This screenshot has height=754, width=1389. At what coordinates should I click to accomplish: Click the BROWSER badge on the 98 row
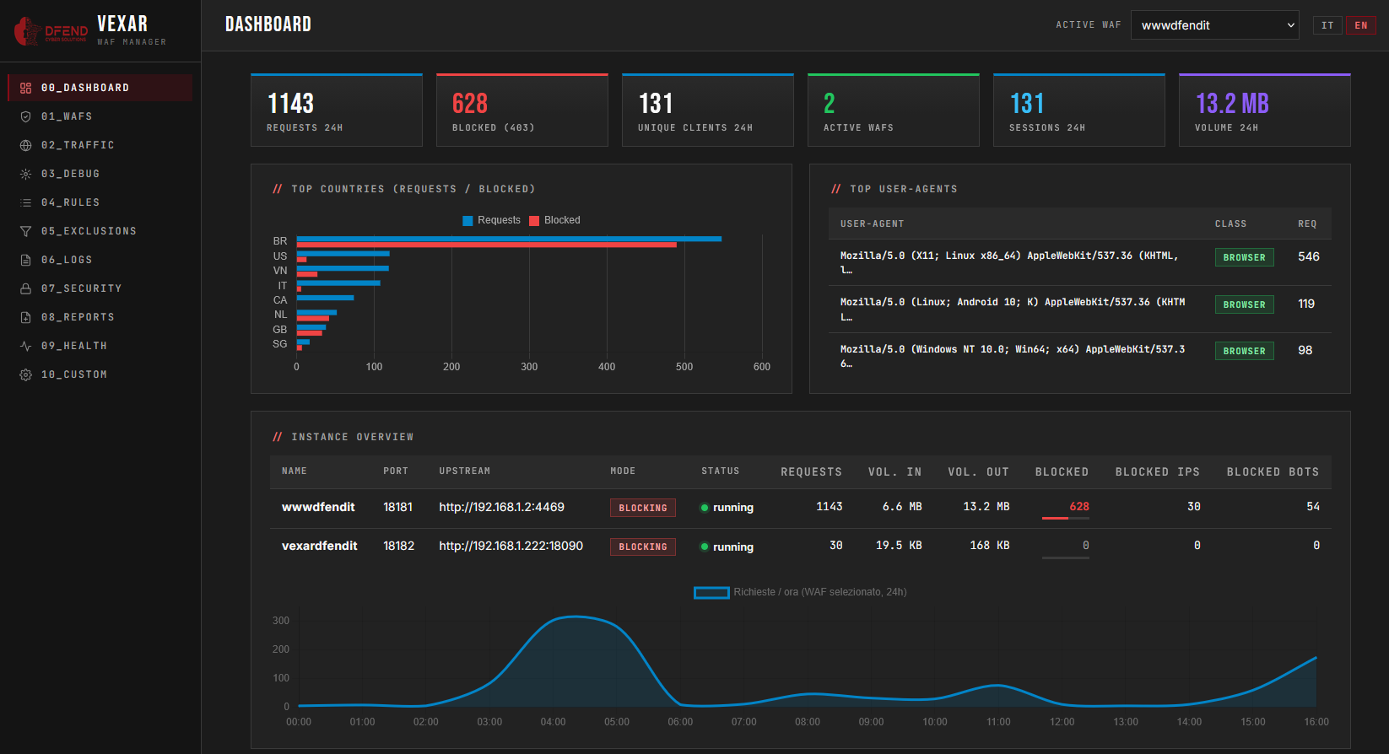tap(1245, 351)
